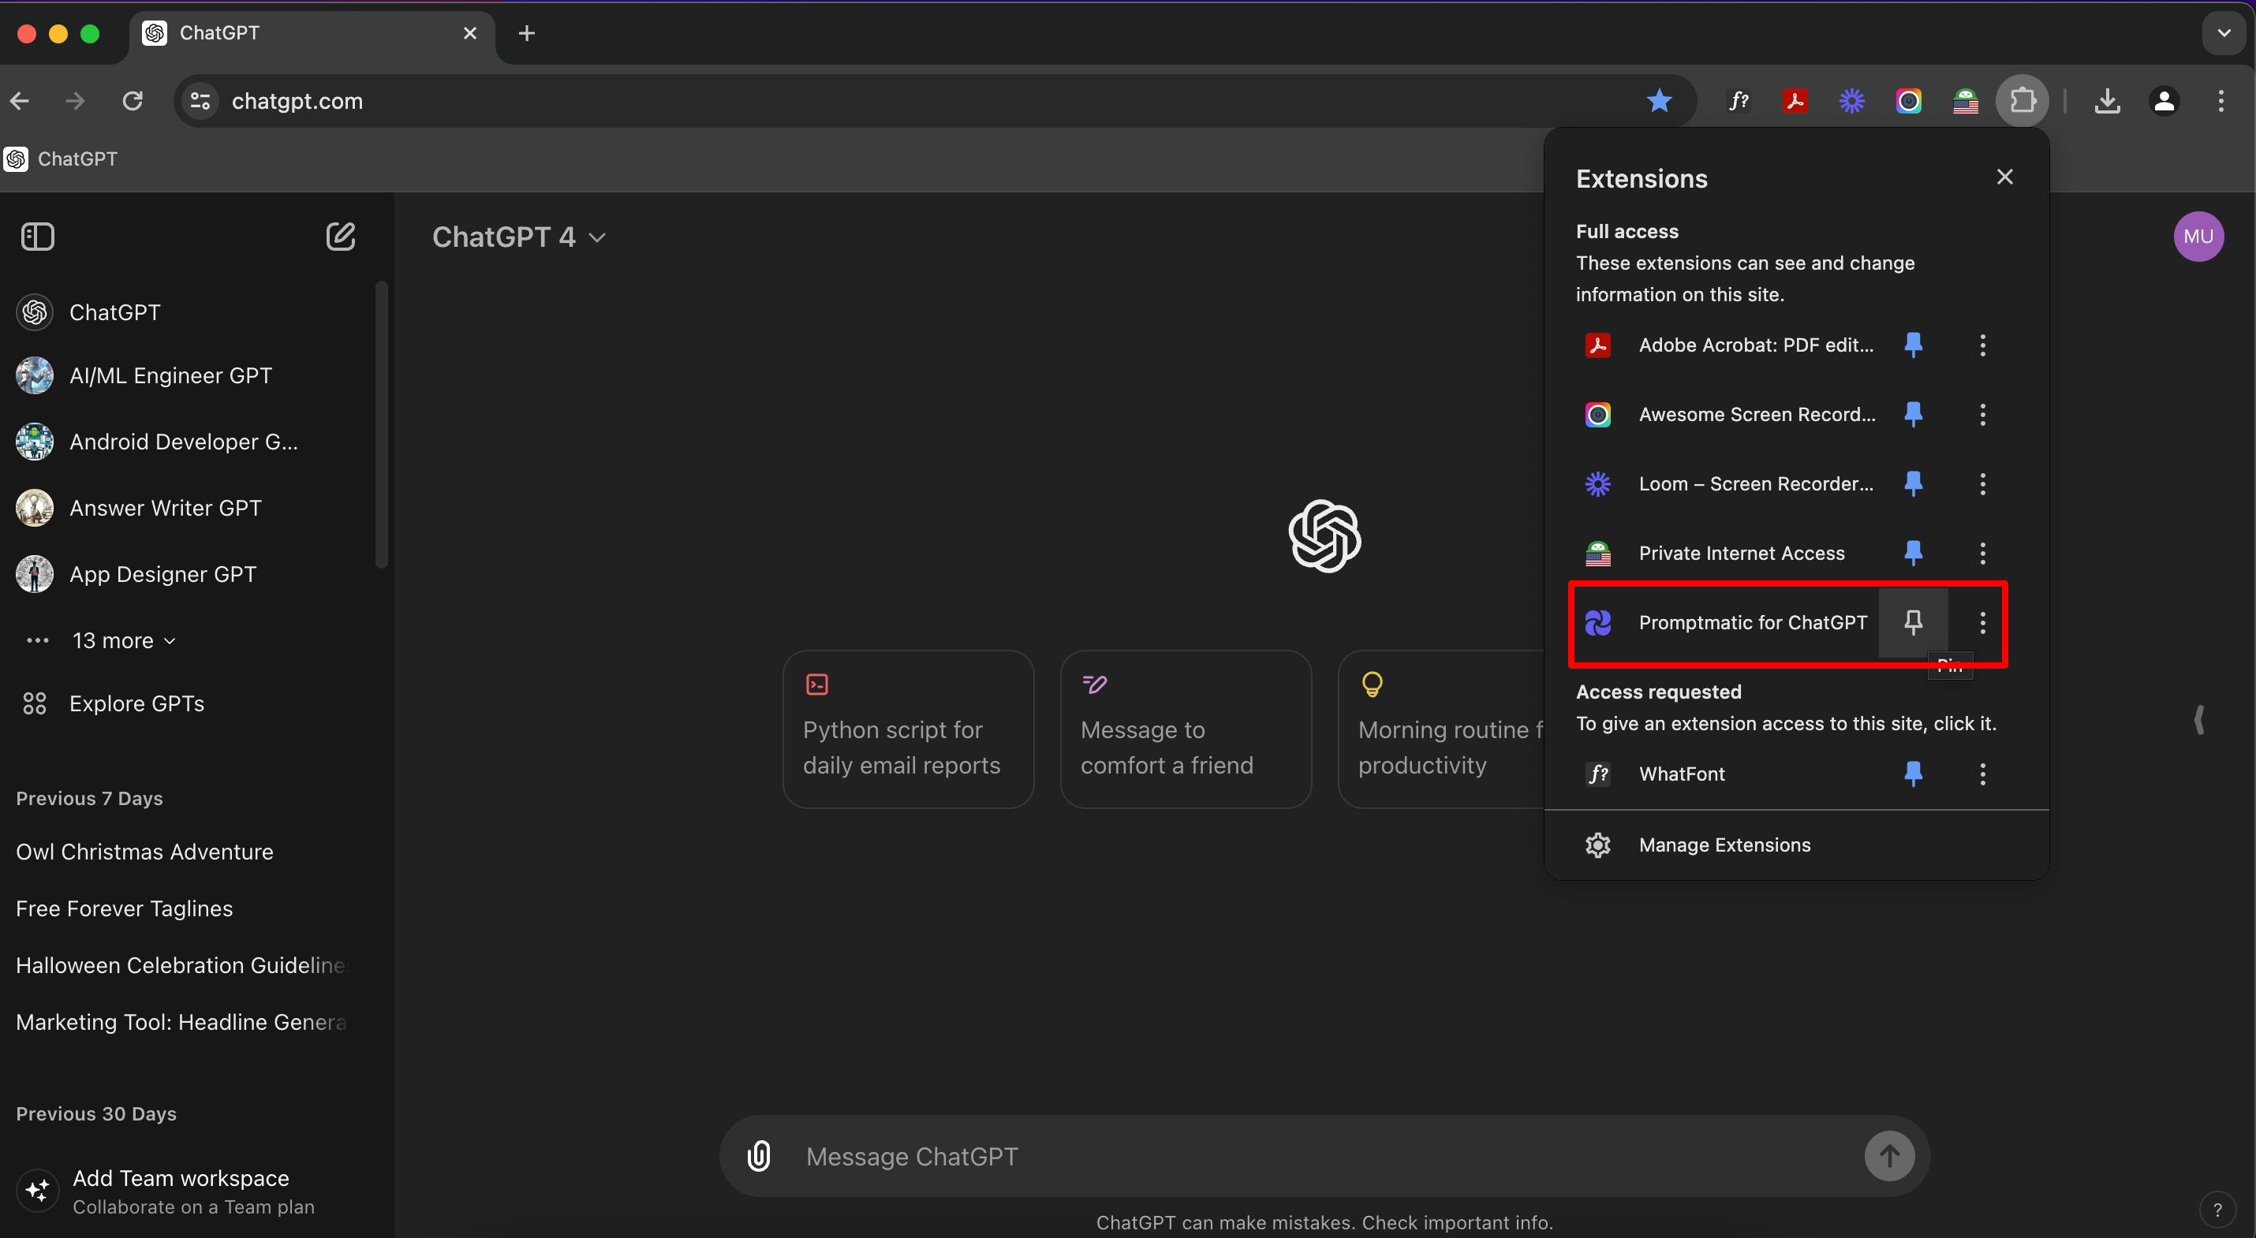The height and width of the screenshot is (1238, 2256).
Task: Click Manage Extensions
Action: (x=1724, y=845)
